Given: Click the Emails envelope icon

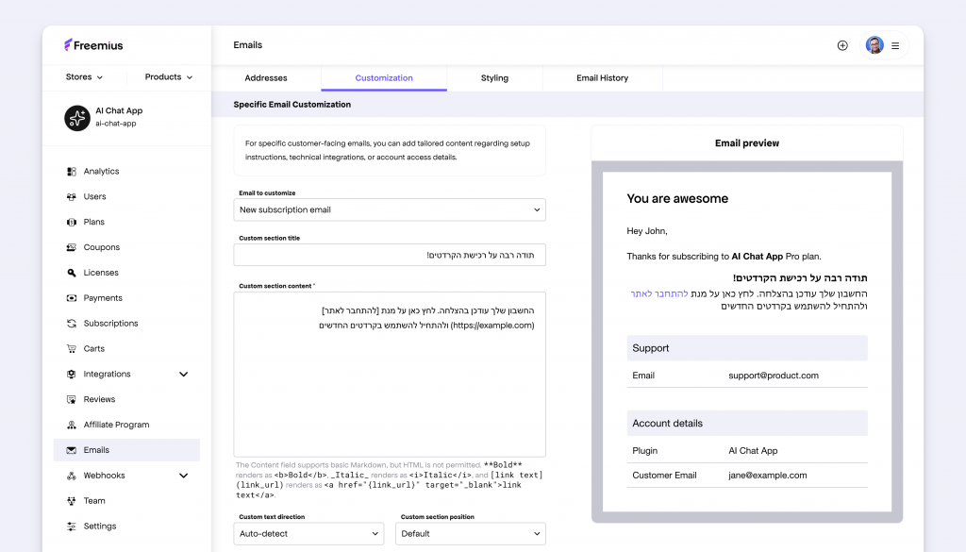Looking at the screenshot, I should click(72, 450).
